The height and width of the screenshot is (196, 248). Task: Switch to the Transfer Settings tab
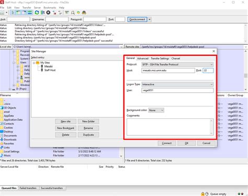tap(160, 58)
